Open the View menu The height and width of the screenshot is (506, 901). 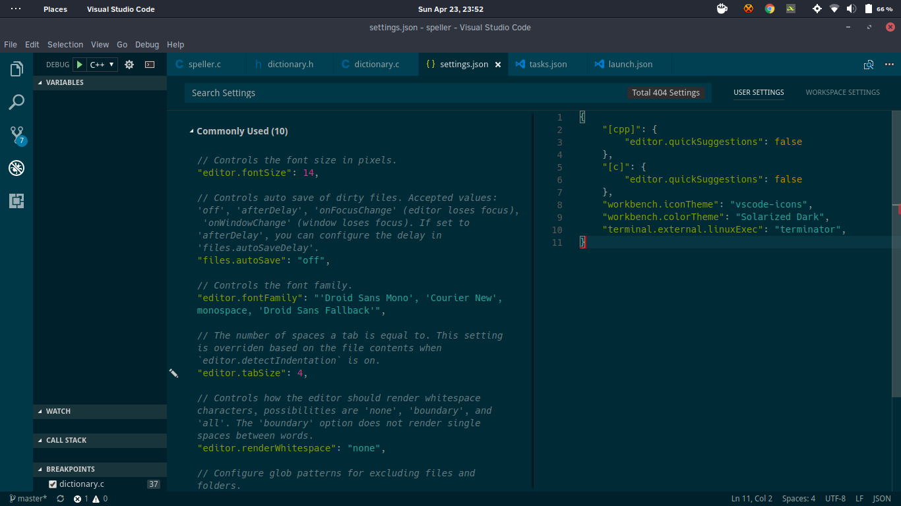100,45
